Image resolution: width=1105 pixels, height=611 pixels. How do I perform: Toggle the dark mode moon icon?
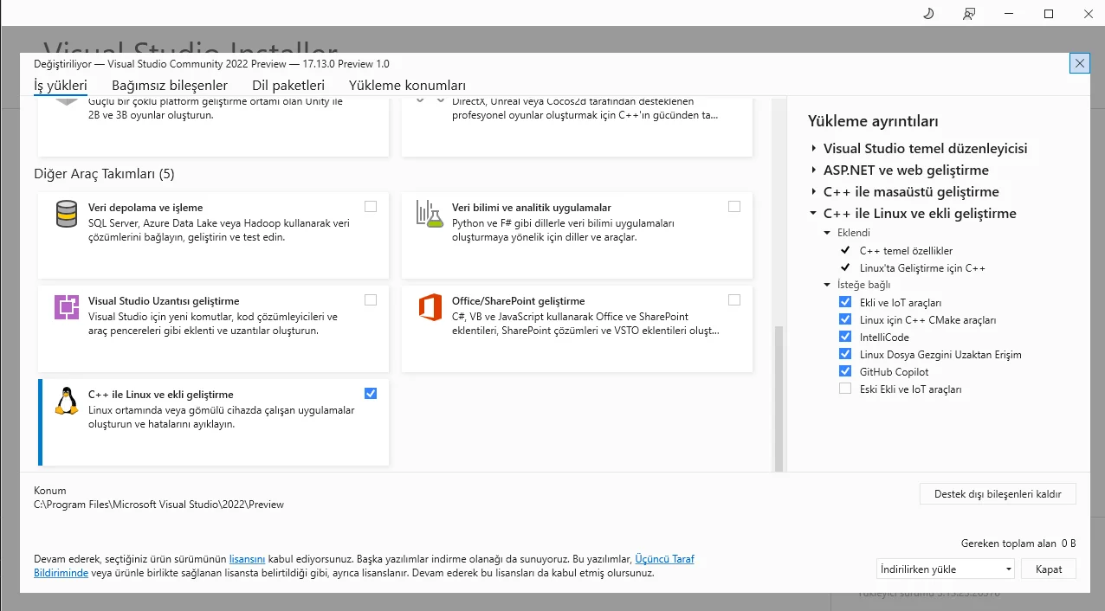click(x=928, y=14)
